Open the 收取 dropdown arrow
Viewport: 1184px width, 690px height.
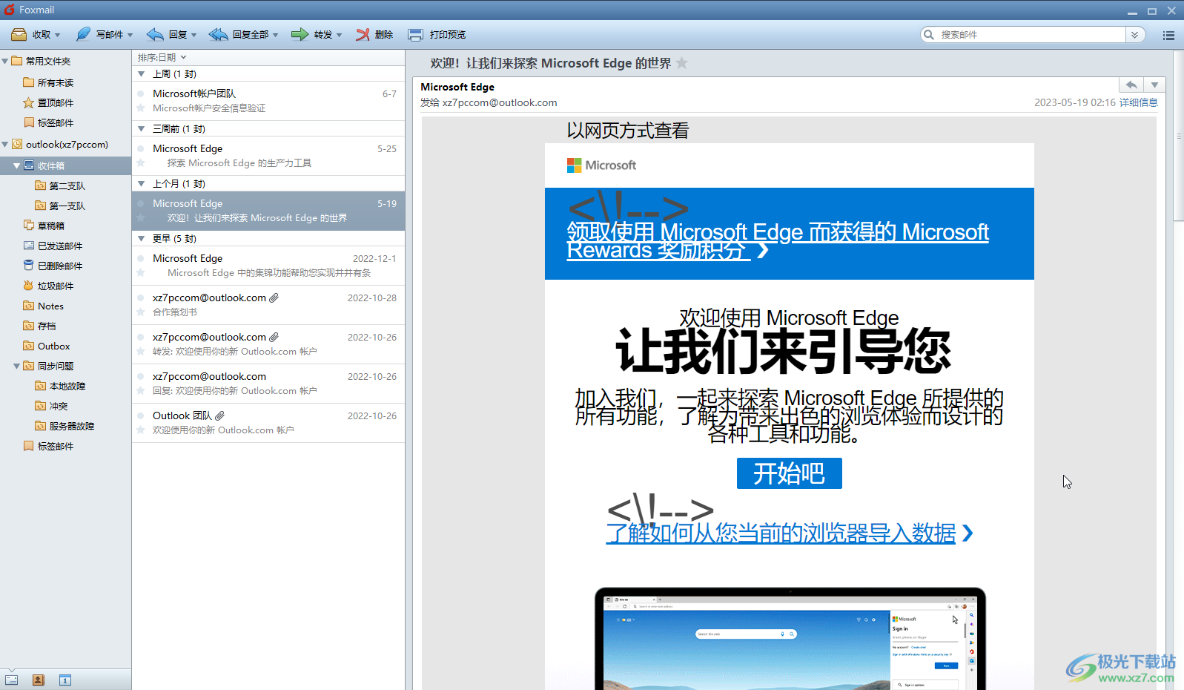coord(57,35)
